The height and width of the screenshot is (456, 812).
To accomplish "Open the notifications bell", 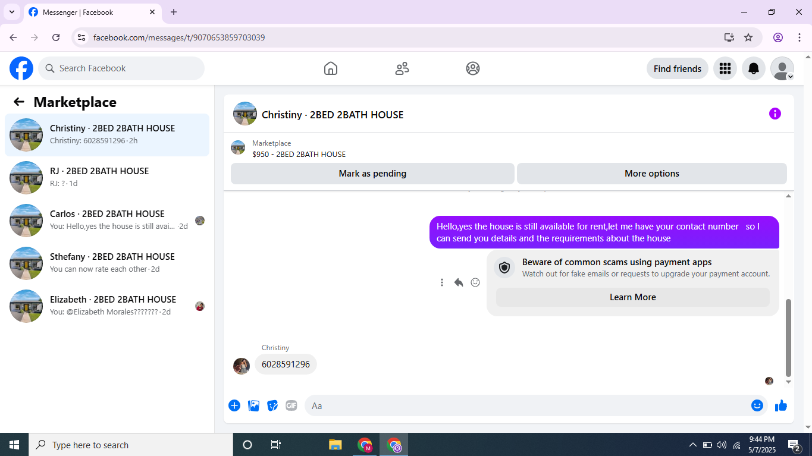I will coord(754,68).
